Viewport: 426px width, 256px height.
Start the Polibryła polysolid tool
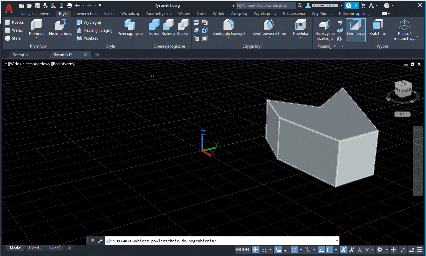pyautogui.click(x=37, y=27)
